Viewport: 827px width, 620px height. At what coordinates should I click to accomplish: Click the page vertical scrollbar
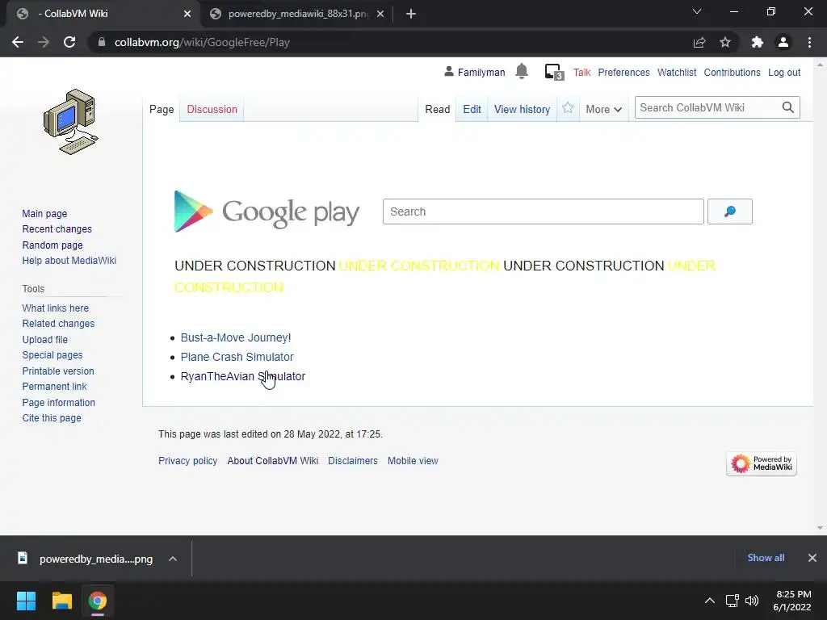[820, 295]
